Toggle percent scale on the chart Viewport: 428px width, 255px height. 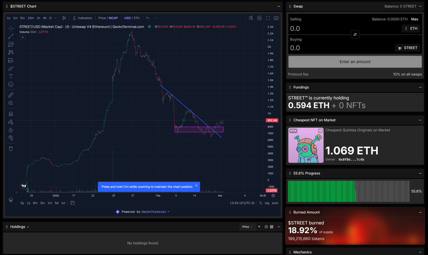(260, 203)
